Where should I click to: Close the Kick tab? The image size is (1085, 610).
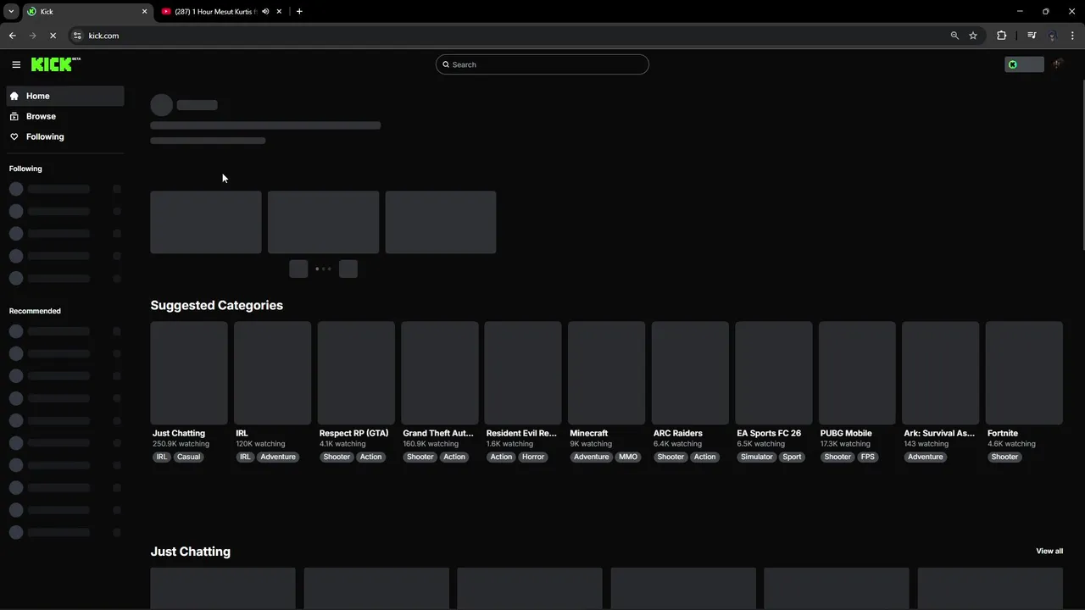pos(144,12)
